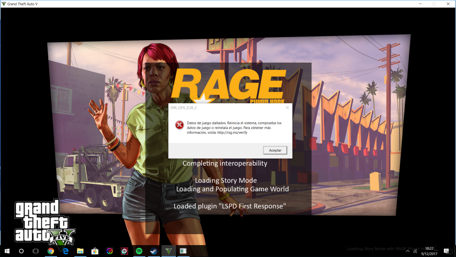Open the rainbow triangle app on taskbar
This screenshot has height=257, width=456.
tap(109, 251)
